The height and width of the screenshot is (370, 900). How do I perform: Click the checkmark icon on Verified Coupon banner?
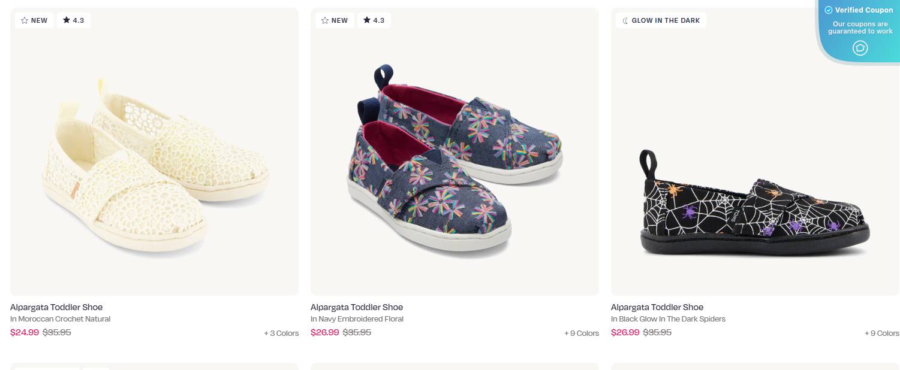pos(829,10)
